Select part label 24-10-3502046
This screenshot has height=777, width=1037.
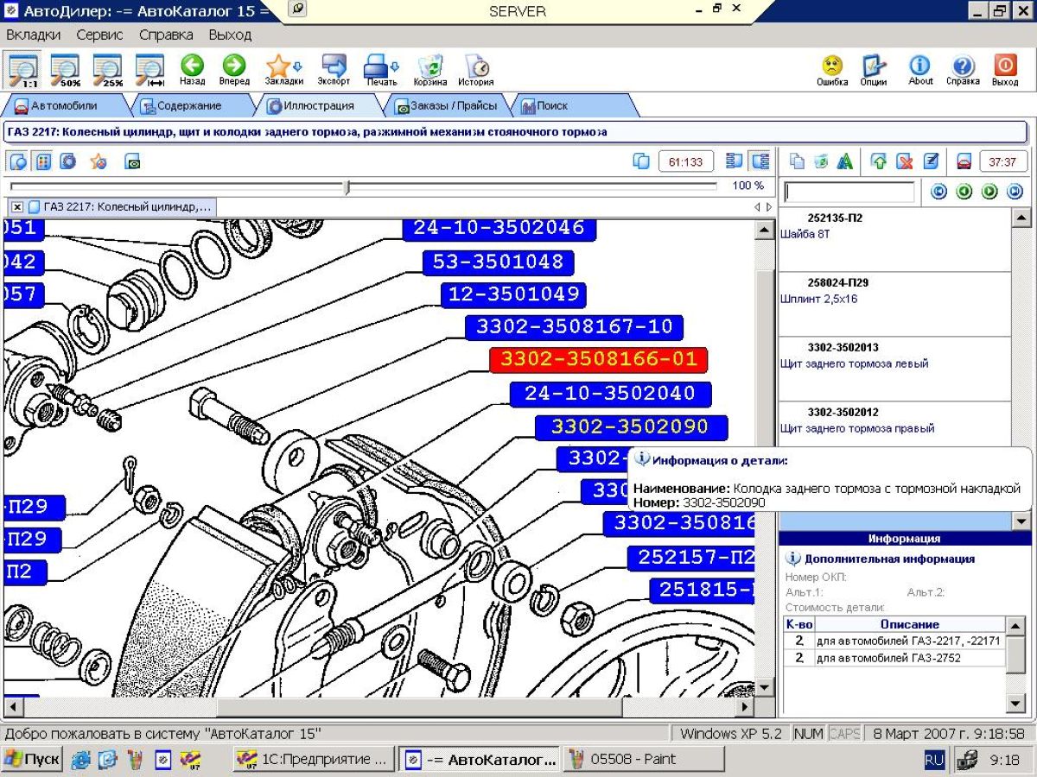[499, 228]
